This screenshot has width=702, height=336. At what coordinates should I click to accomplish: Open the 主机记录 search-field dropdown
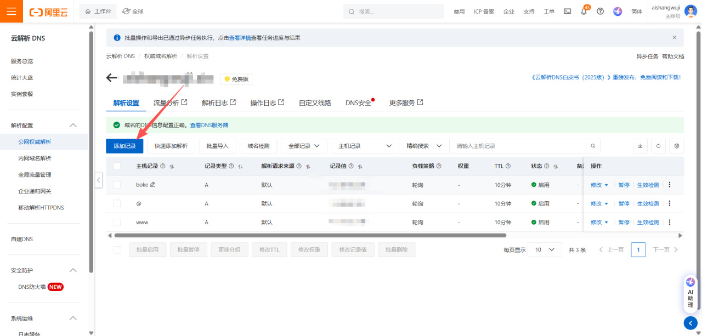click(x=364, y=146)
